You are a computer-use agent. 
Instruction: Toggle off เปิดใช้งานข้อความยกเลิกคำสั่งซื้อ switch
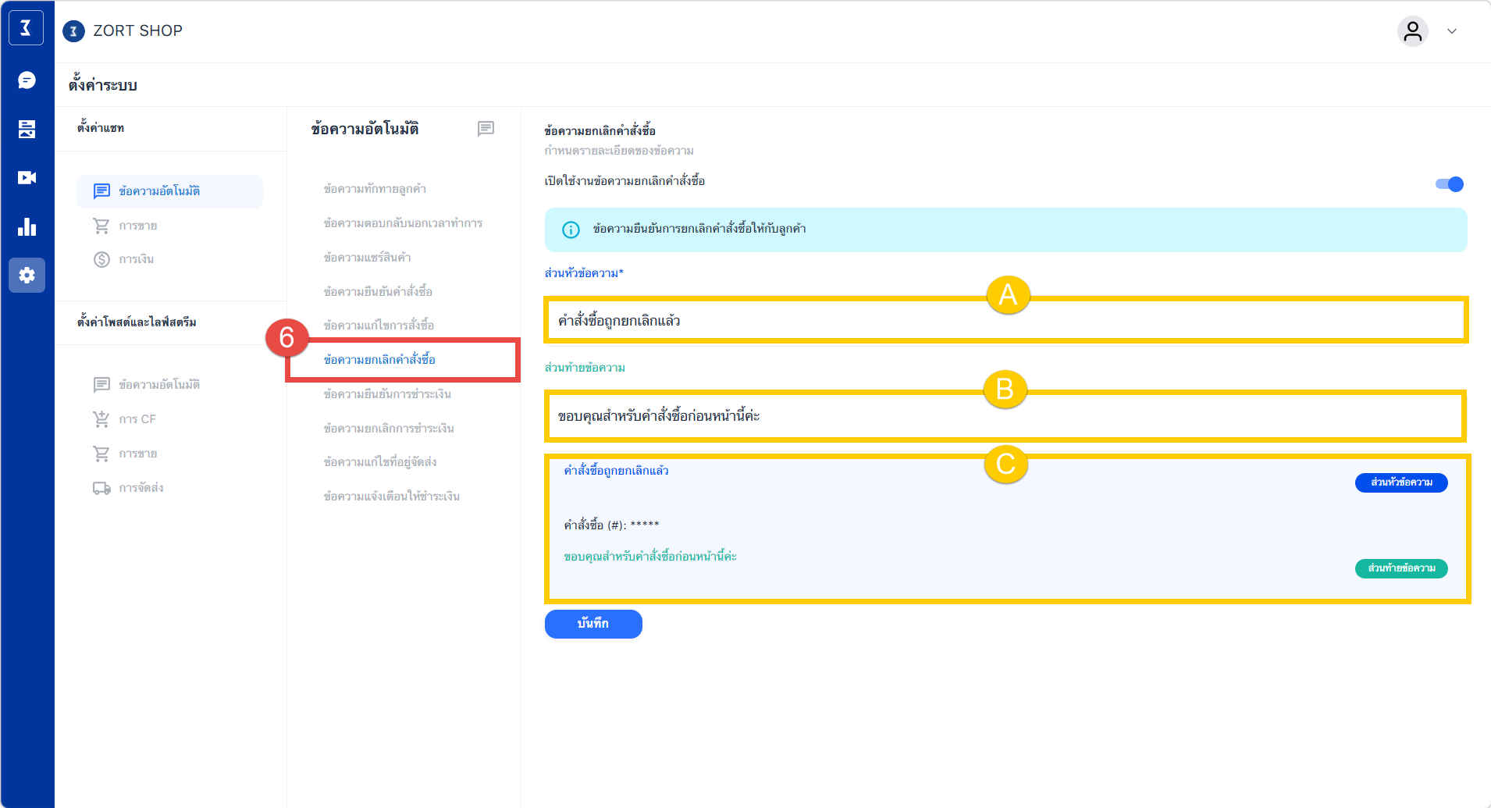(1450, 184)
